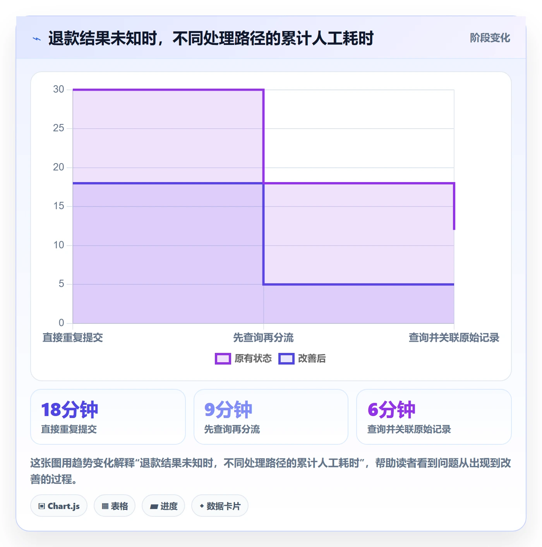Click the y-axis tick label 25
The height and width of the screenshot is (547, 542).
(58, 128)
